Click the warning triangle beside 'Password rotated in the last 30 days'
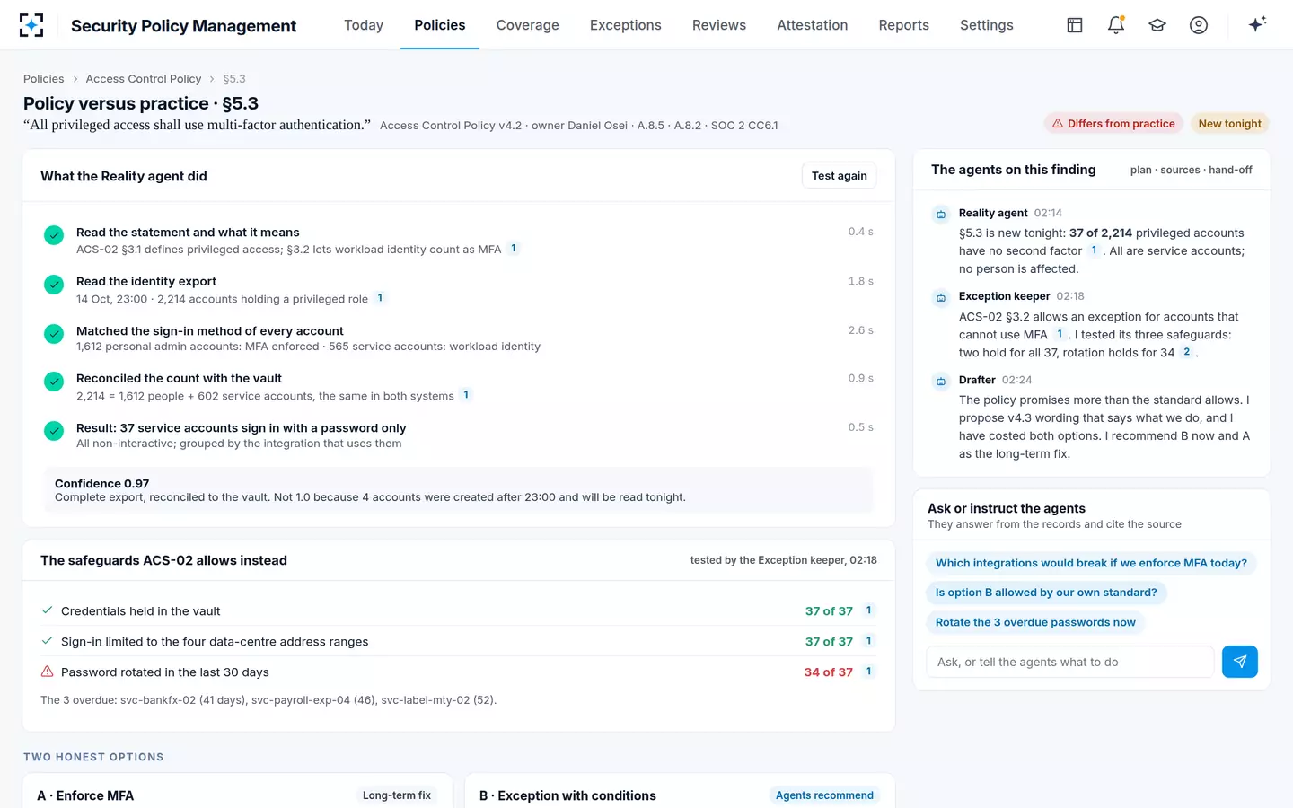Viewport: 1293px width, 808px height. pos(48,672)
